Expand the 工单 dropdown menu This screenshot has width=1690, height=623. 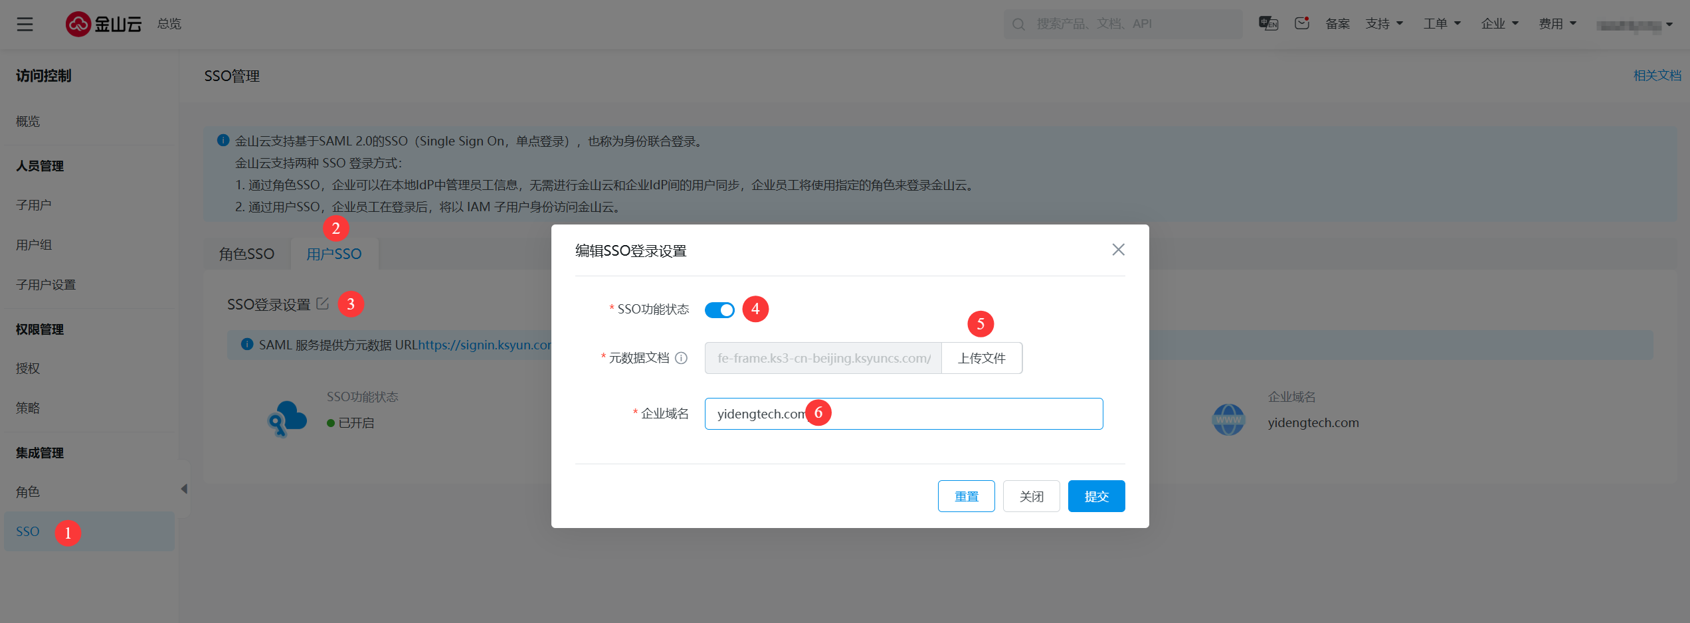[x=1442, y=24]
